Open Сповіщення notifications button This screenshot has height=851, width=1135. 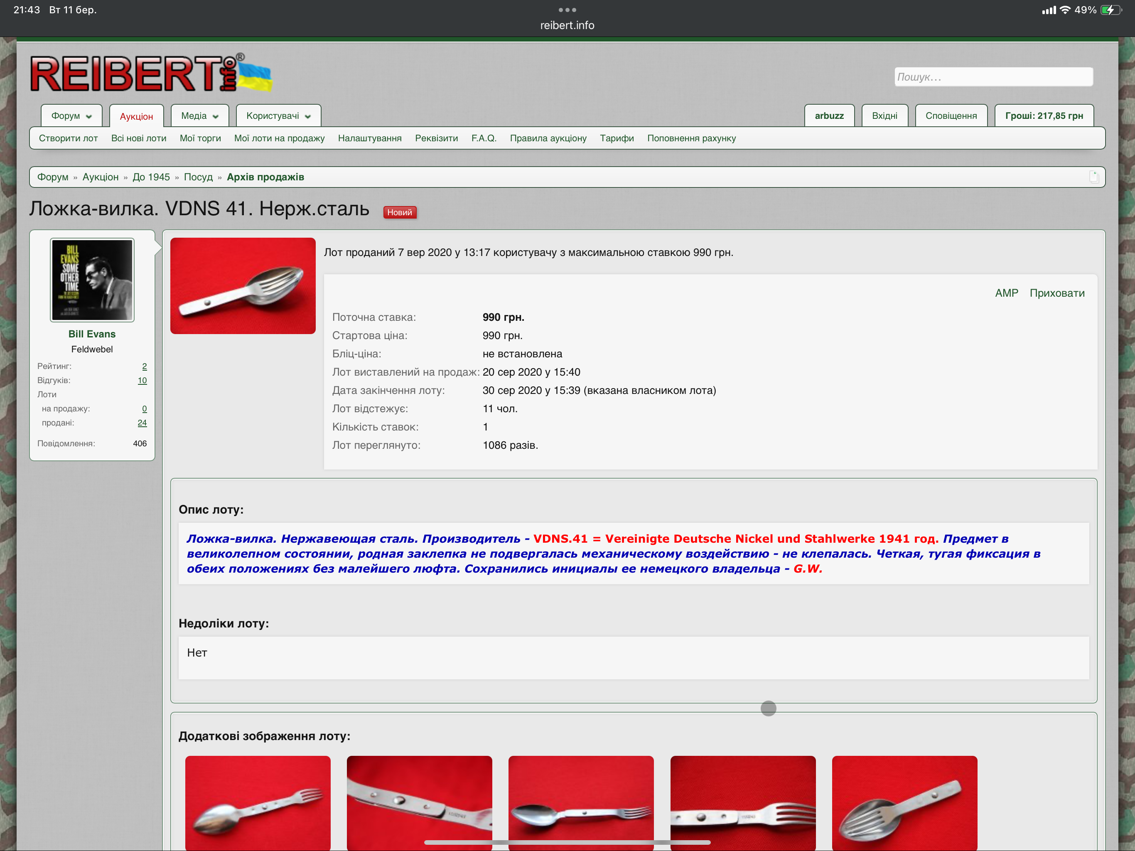[951, 116]
